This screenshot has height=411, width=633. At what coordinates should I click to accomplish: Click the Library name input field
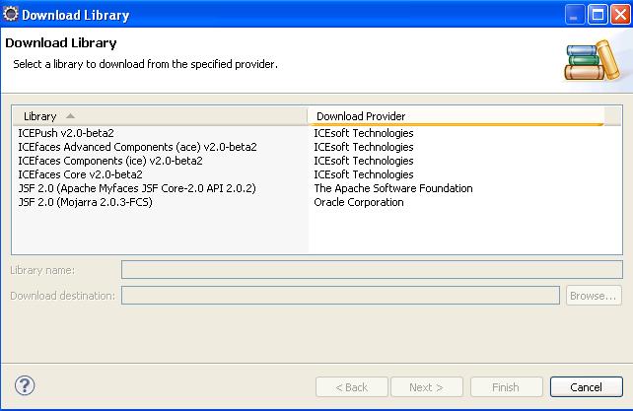372,270
